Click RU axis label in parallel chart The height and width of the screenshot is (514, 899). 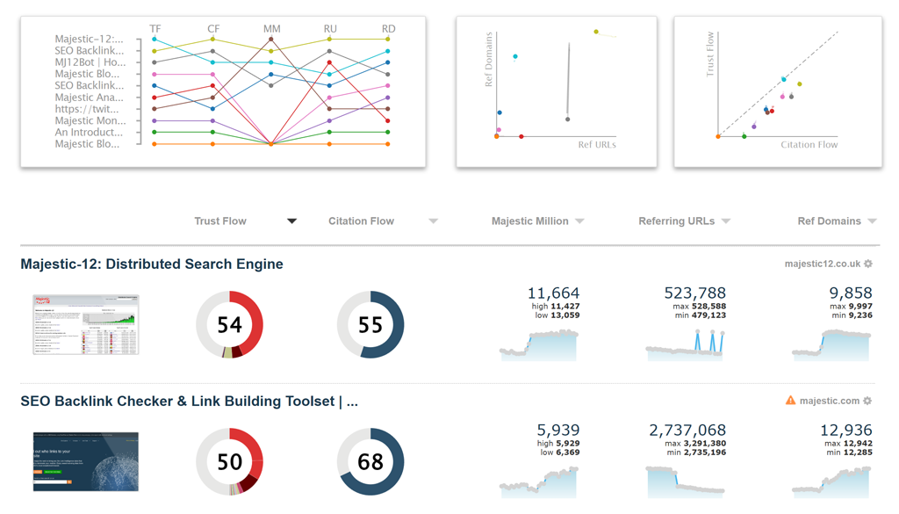pos(330,28)
